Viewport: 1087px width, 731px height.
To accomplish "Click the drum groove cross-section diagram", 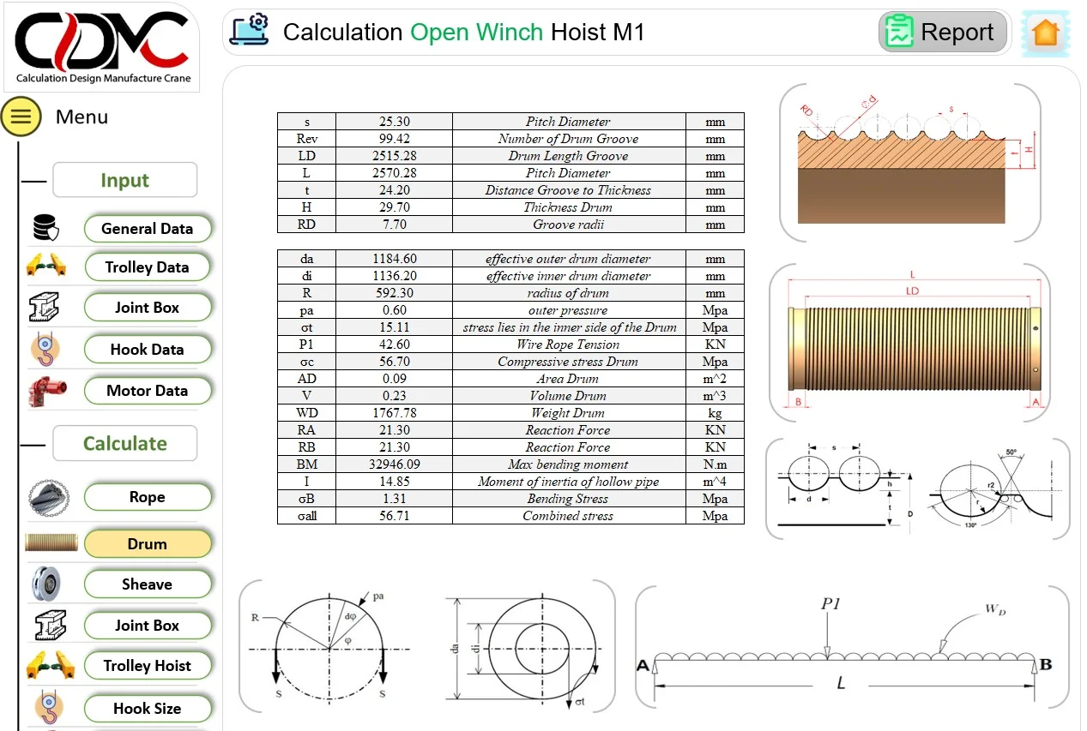I will 909,163.
